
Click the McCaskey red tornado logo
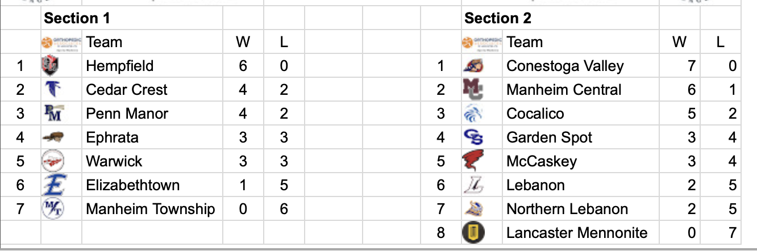click(x=473, y=161)
